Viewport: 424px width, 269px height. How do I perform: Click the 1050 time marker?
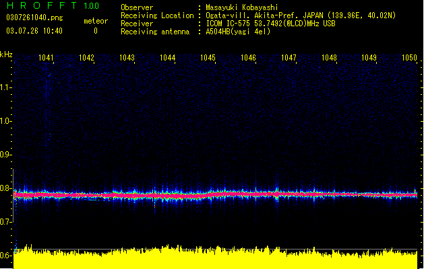[x=409, y=58]
